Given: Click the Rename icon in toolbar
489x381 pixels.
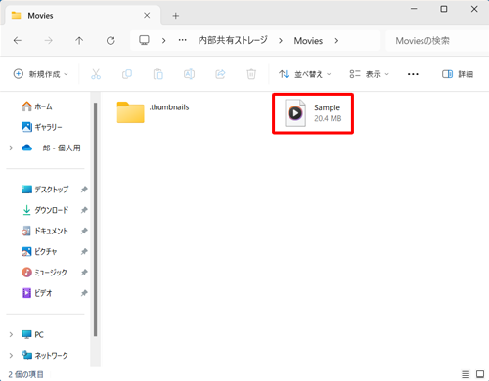Looking at the screenshot, I should tap(189, 74).
